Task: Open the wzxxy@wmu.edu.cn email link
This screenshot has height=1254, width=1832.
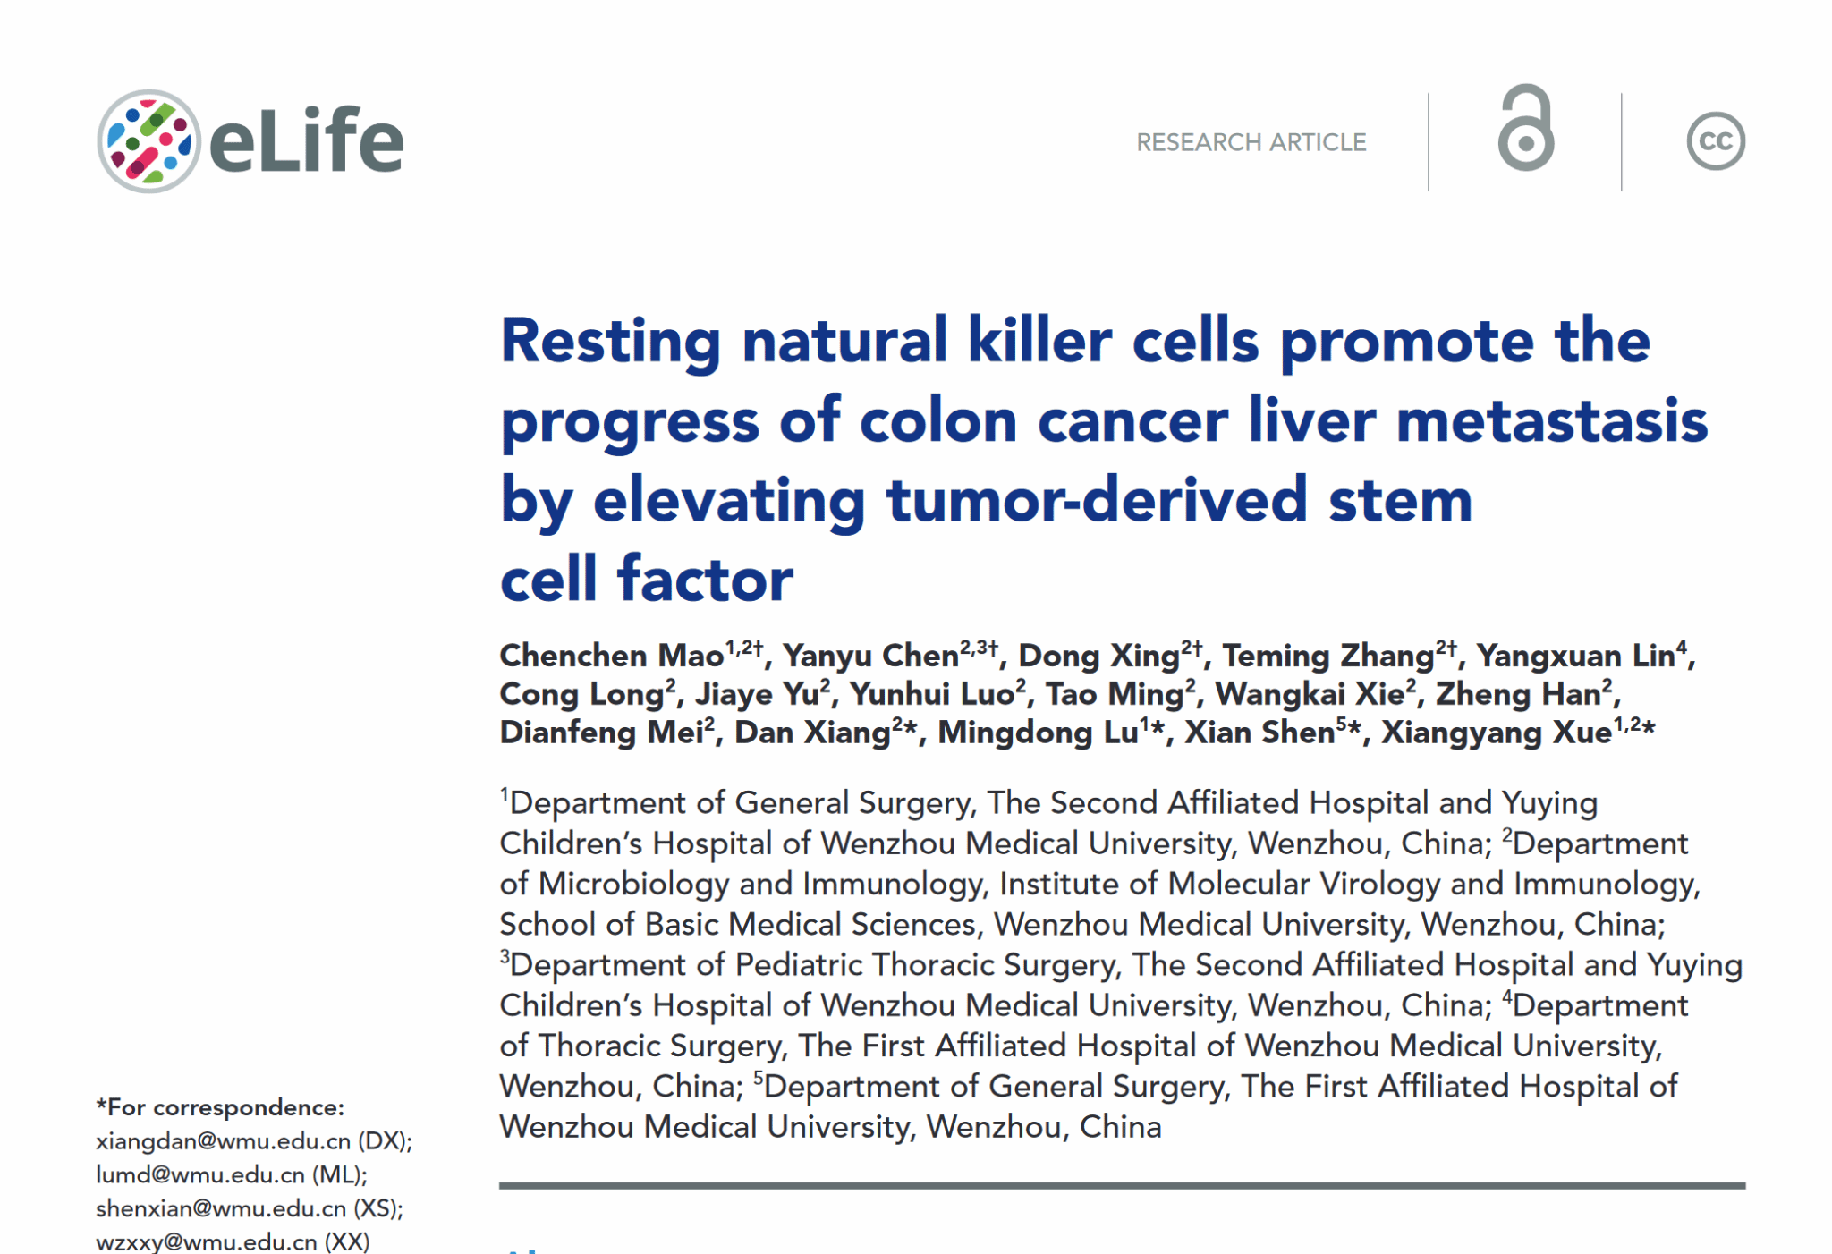Action: (x=206, y=1241)
